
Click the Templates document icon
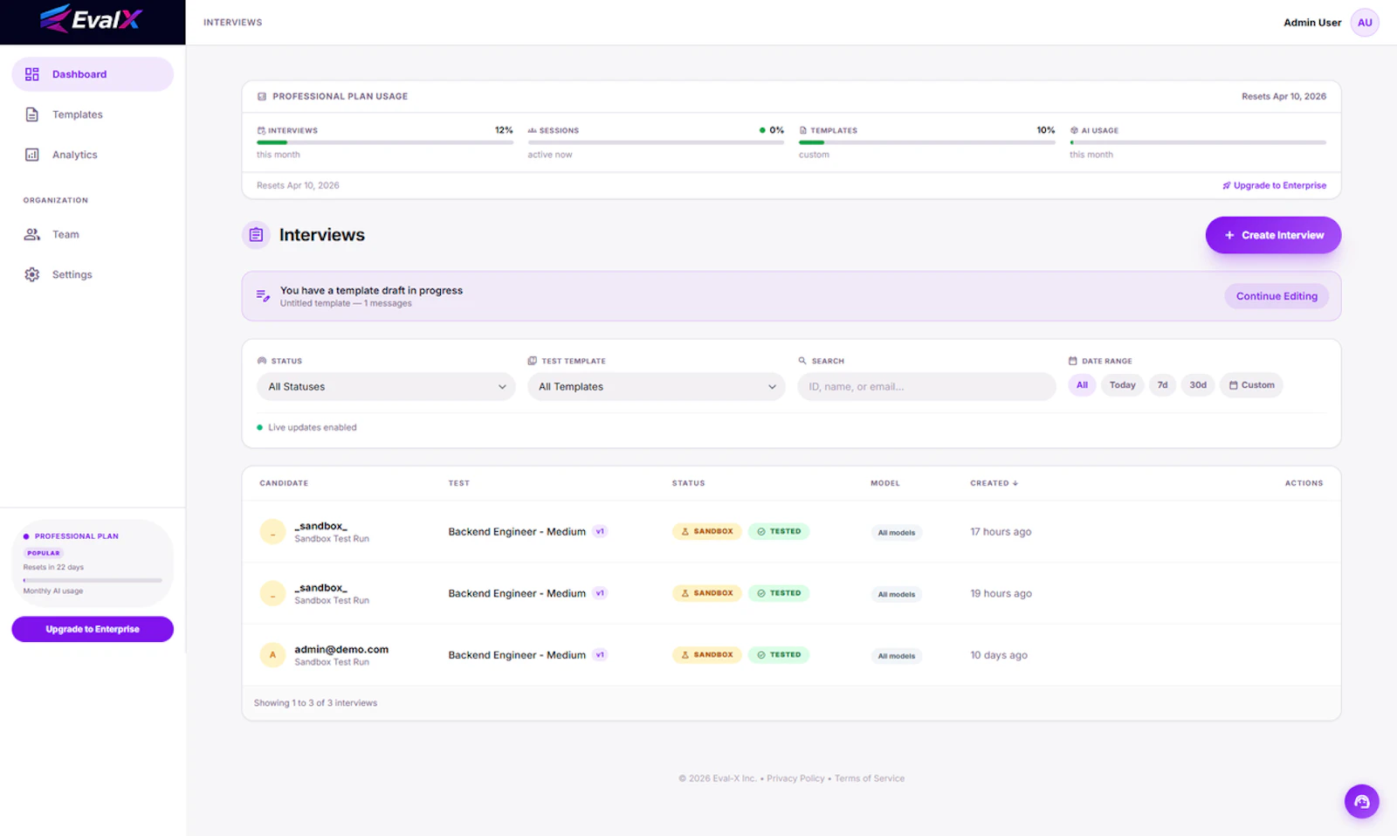[x=32, y=114]
